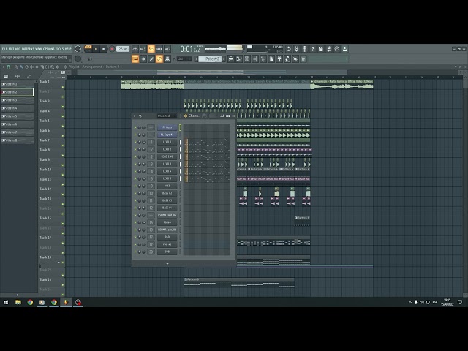
Task: Toggle the countdown before recording icon
Action: pos(143,49)
